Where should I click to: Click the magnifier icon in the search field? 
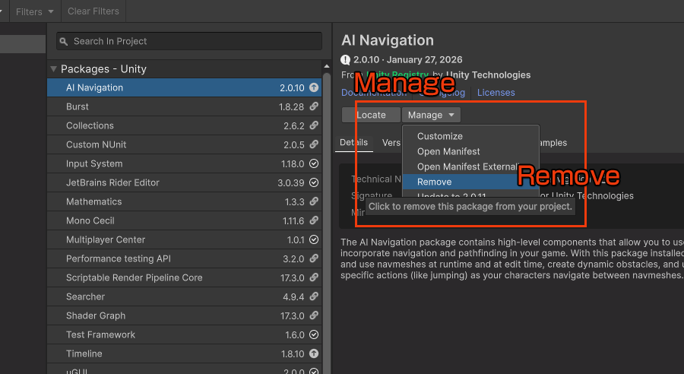coord(64,42)
